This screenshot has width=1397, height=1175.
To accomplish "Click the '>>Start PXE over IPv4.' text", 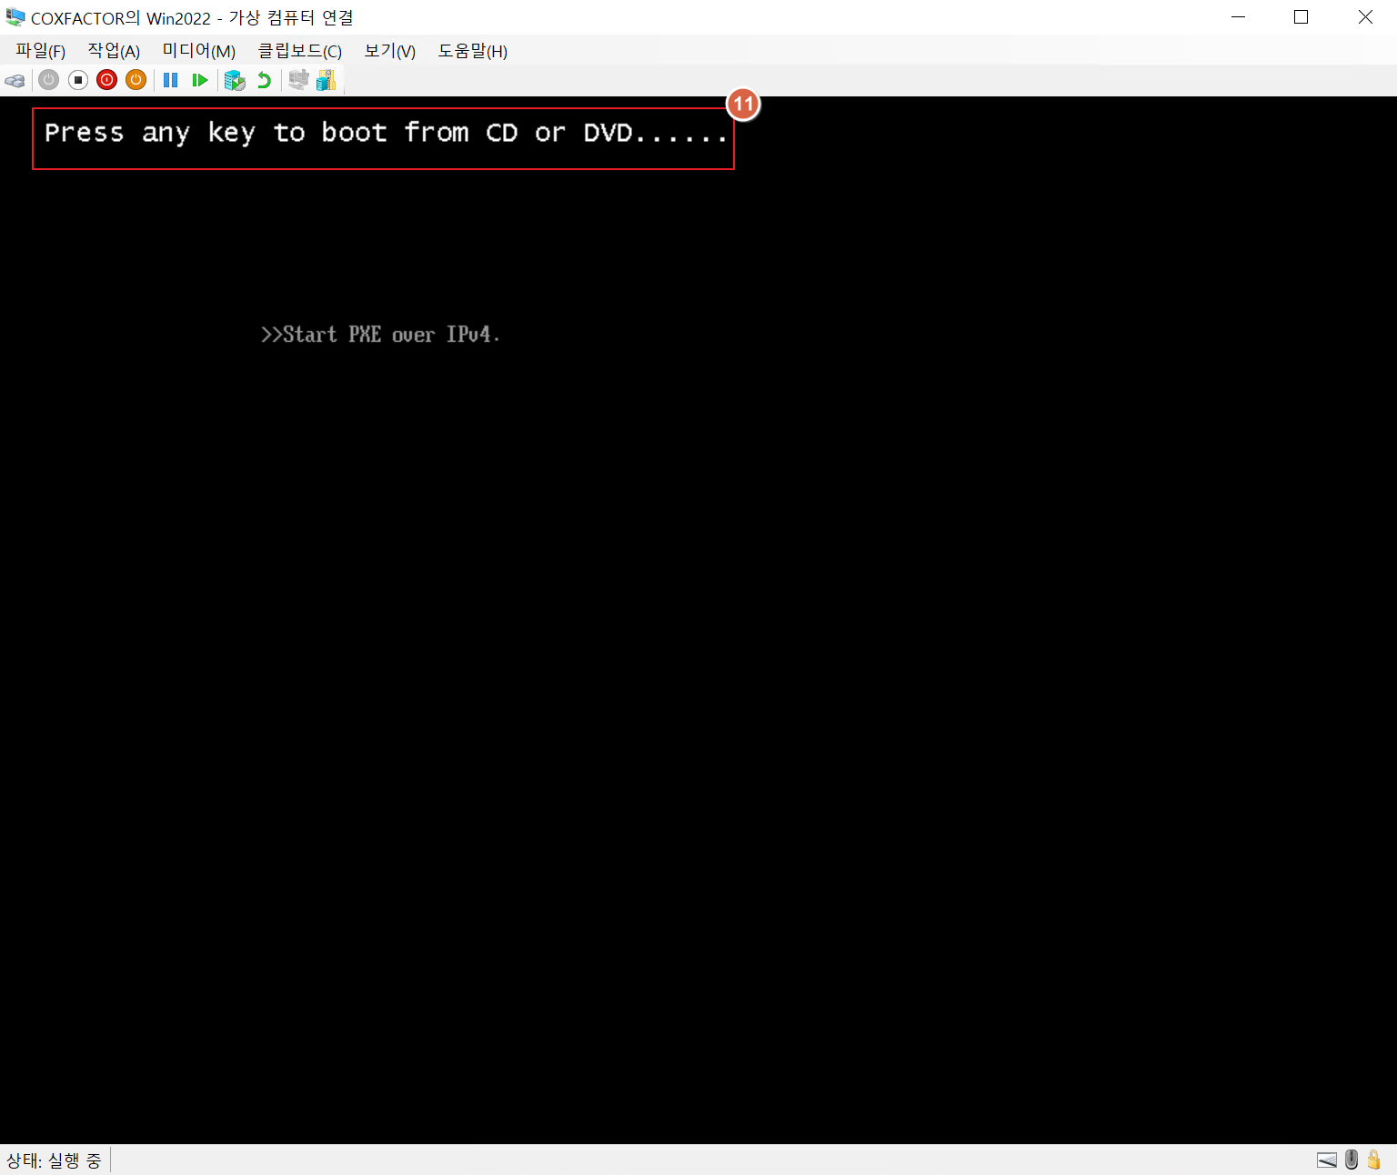I will [x=380, y=335].
